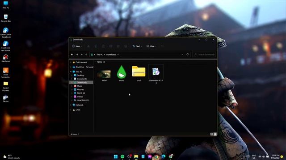
Task: Click the Delete trash icon in toolbar
Action: [x=126, y=46]
